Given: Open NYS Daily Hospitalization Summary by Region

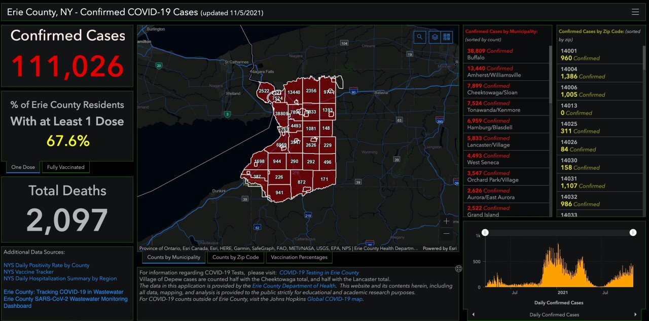Looking at the screenshot, I should [60, 278].
